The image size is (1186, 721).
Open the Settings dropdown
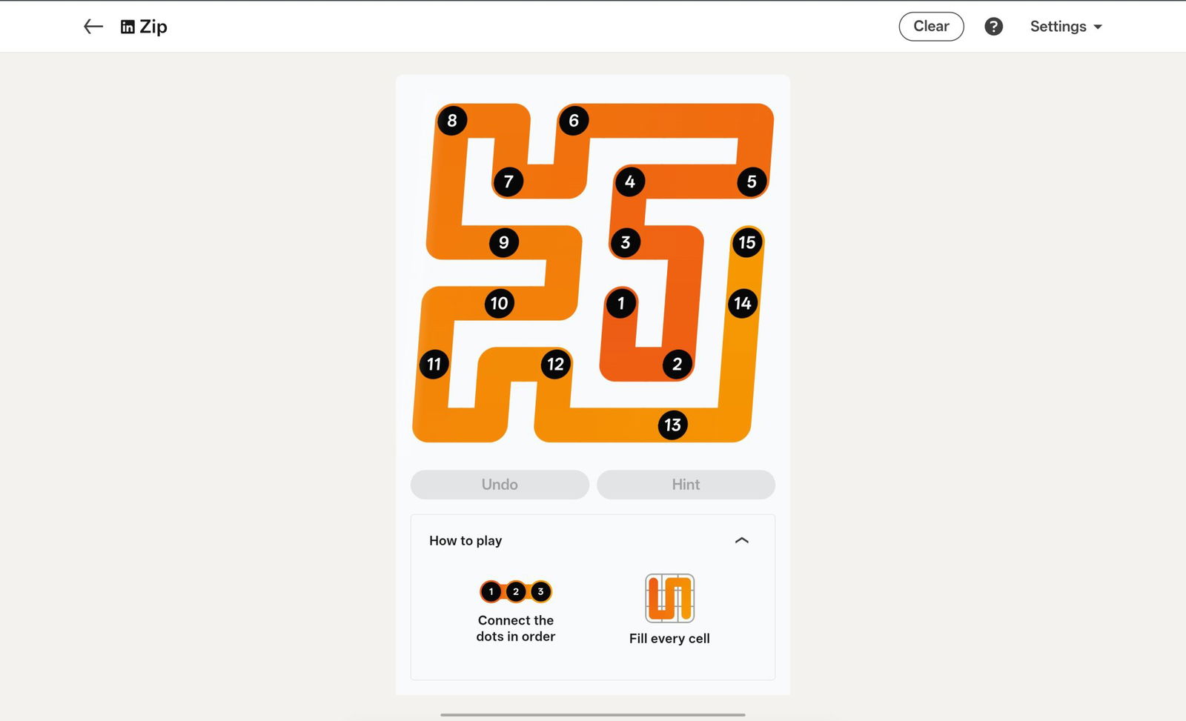tap(1066, 27)
